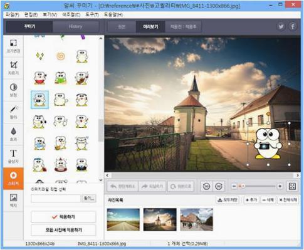Click the zoom out minus button
The image size is (304, 250).
(234, 186)
